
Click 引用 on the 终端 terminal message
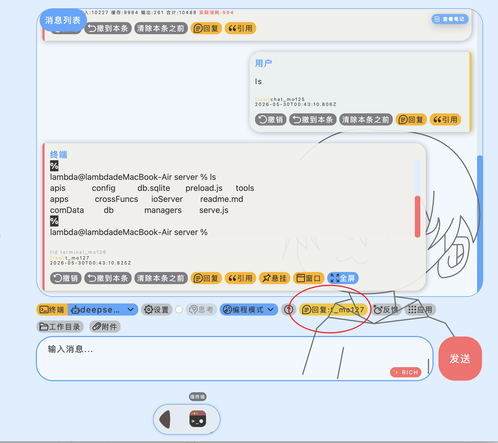coord(240,278)
